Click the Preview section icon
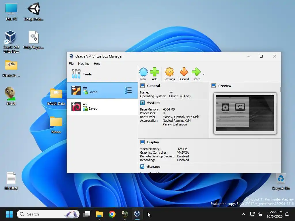The image size is (295, 221). click(213, 86)
